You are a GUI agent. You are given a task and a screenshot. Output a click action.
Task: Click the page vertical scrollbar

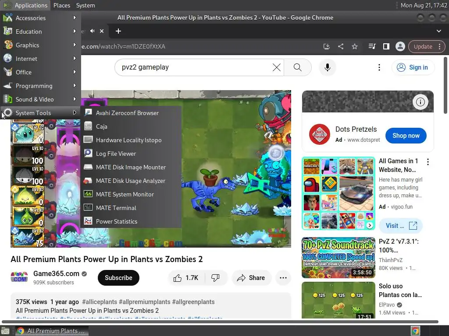click(x=445, y=85)
